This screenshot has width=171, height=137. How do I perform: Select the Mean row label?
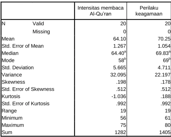(x=8, y=39)
